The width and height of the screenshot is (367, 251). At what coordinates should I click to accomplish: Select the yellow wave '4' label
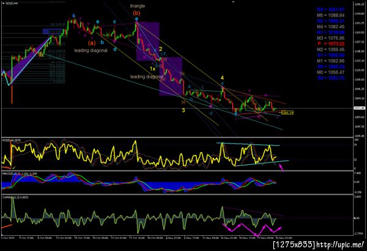tap(222, 78)
